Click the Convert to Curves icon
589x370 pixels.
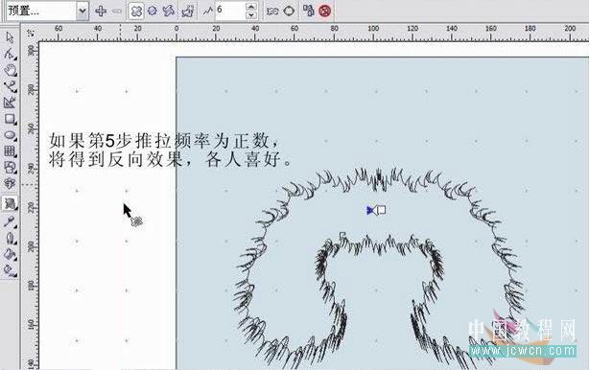pos(289,11)
